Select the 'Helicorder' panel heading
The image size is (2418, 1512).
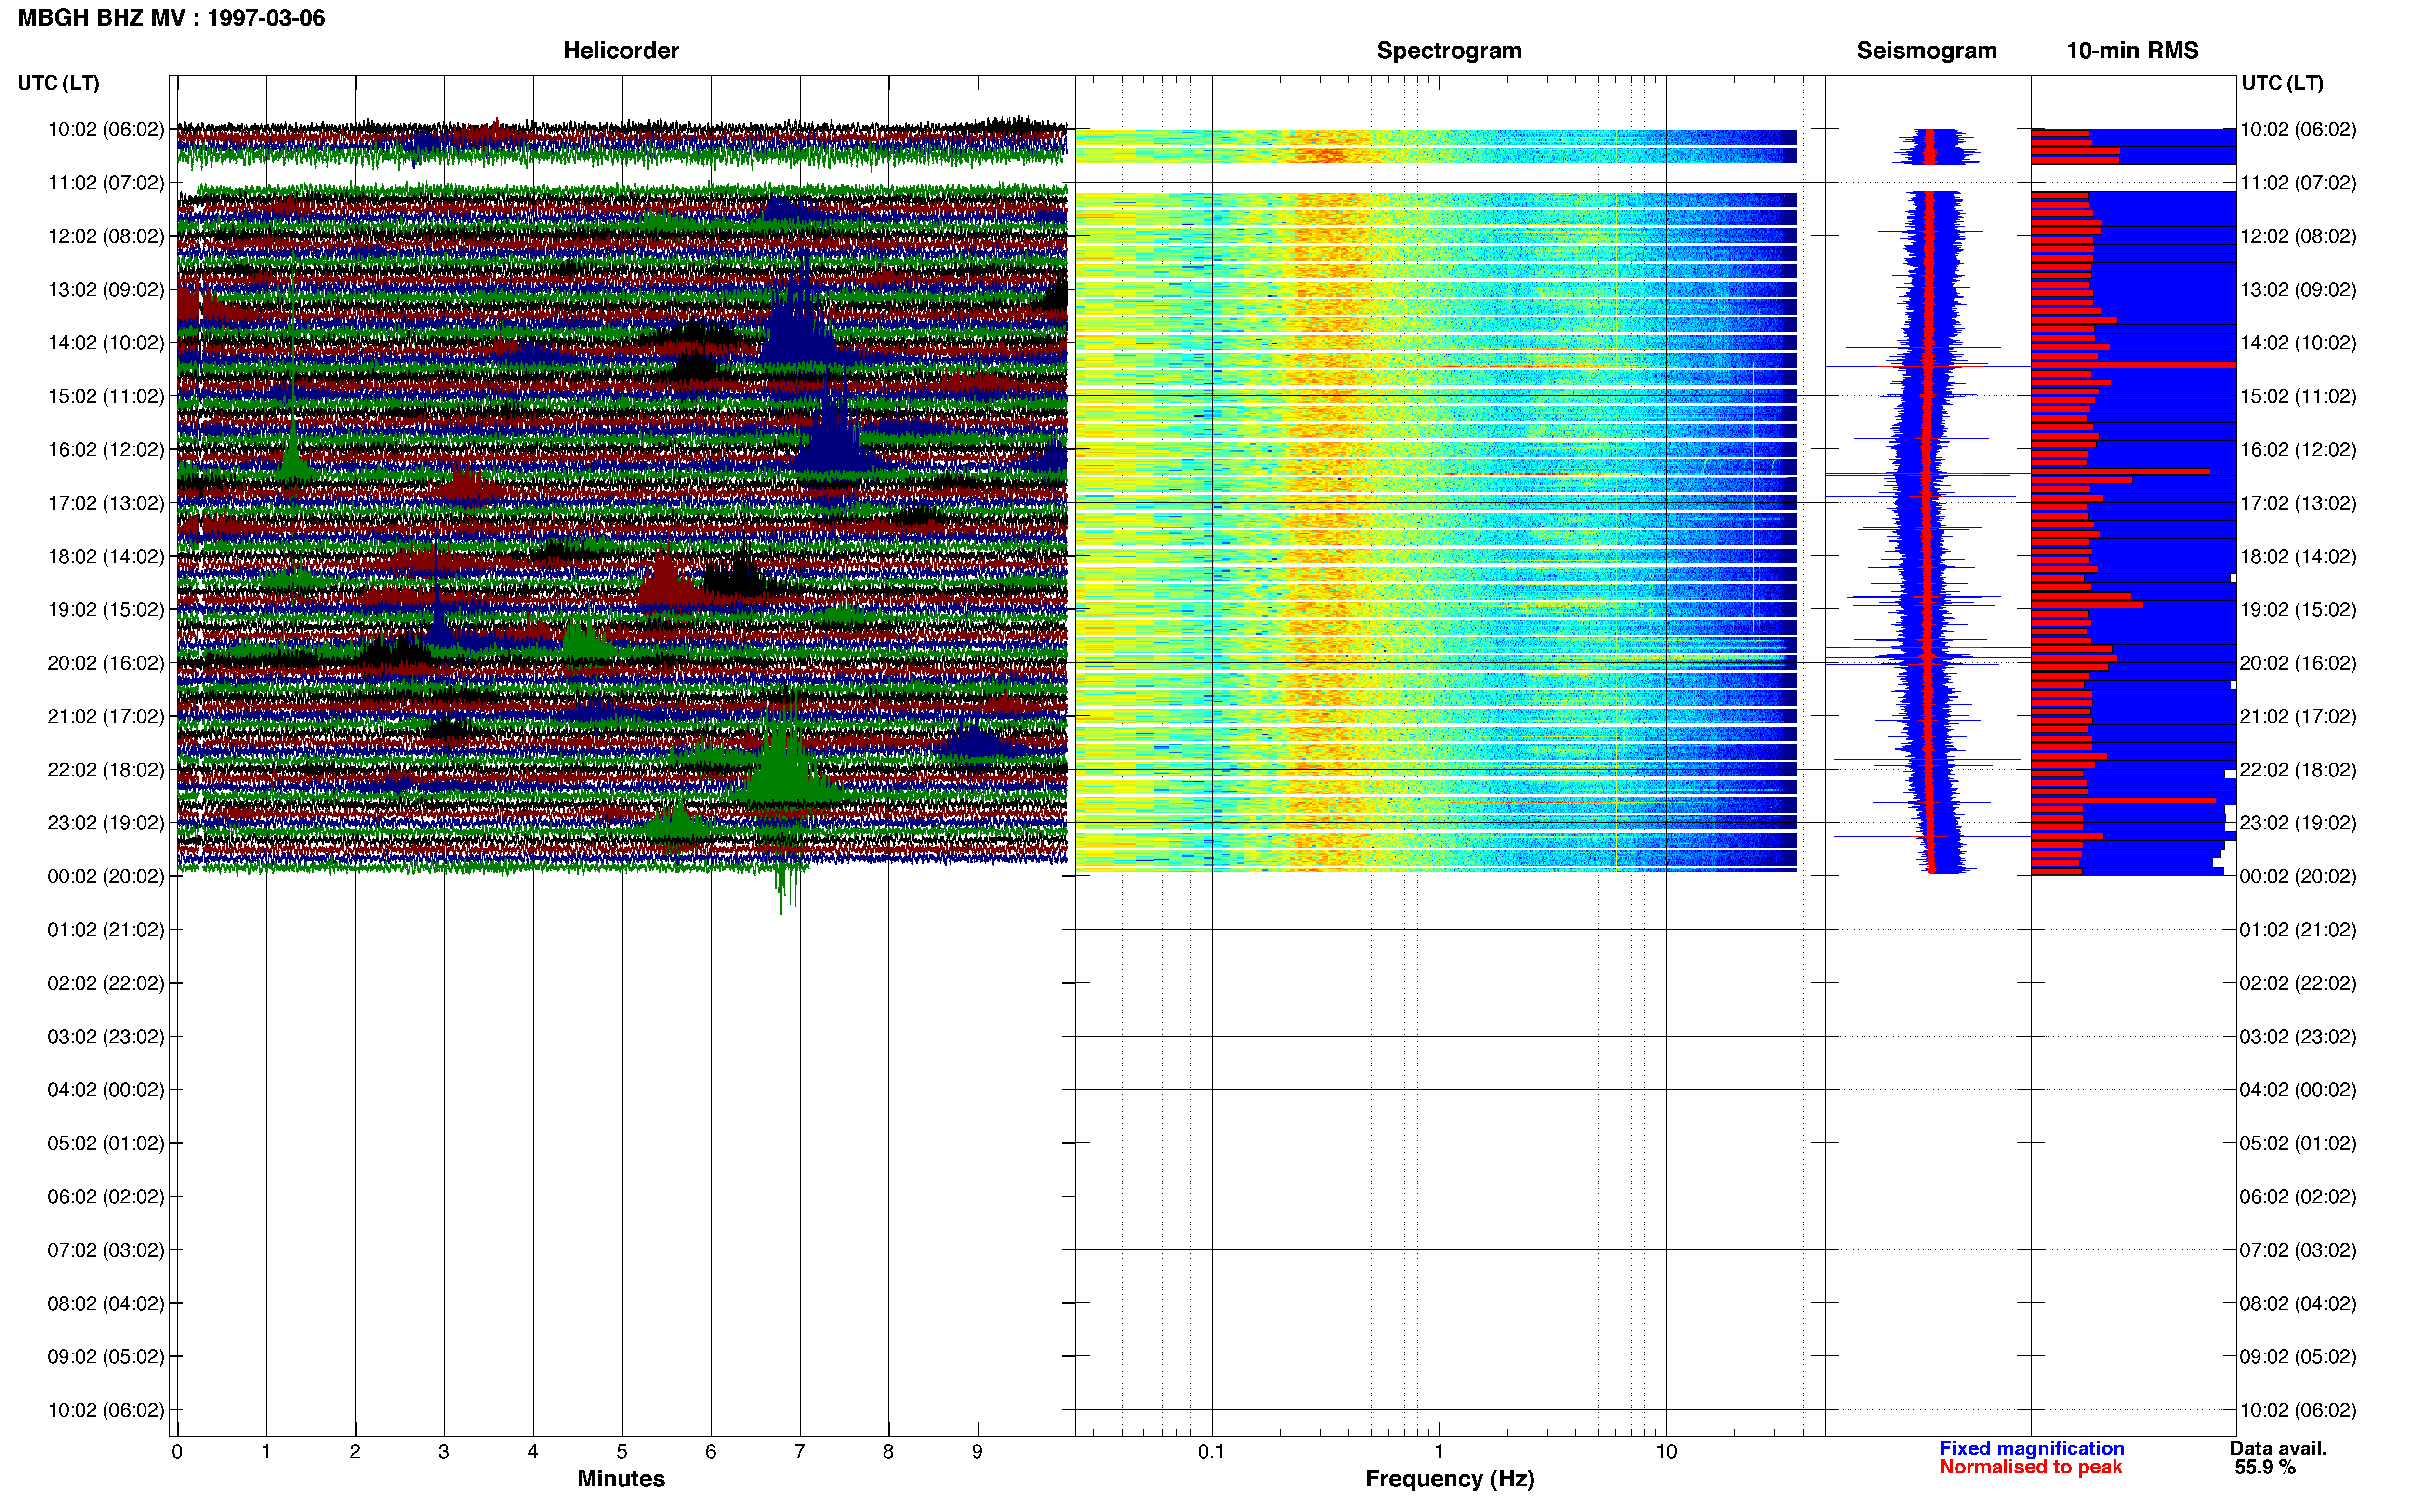621,50
